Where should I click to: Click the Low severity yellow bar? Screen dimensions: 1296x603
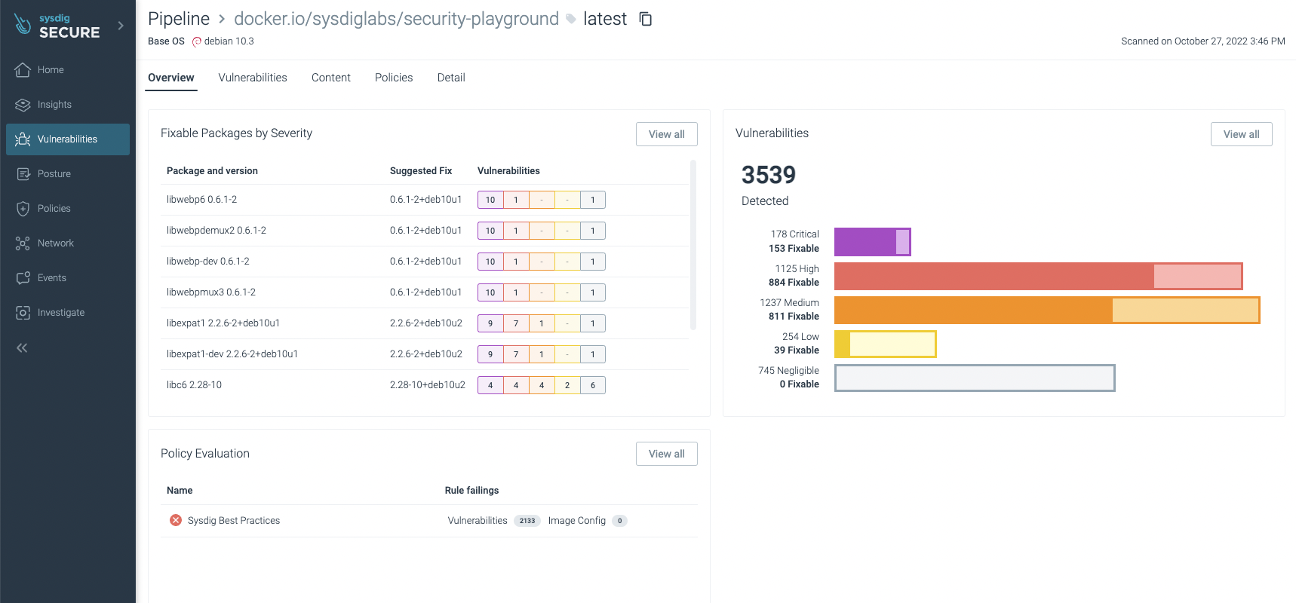coord(886,344)
